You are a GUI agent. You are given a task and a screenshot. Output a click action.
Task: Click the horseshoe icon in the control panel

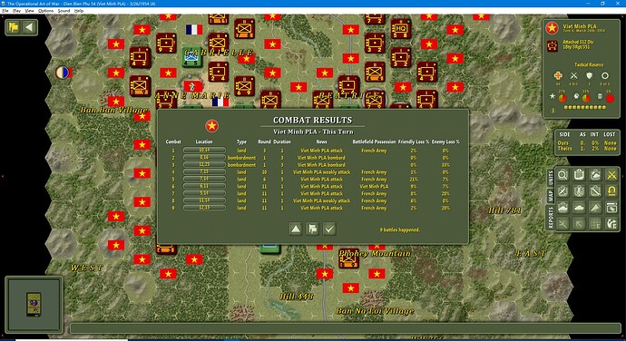pyautogui.click(x=611, y=190)
